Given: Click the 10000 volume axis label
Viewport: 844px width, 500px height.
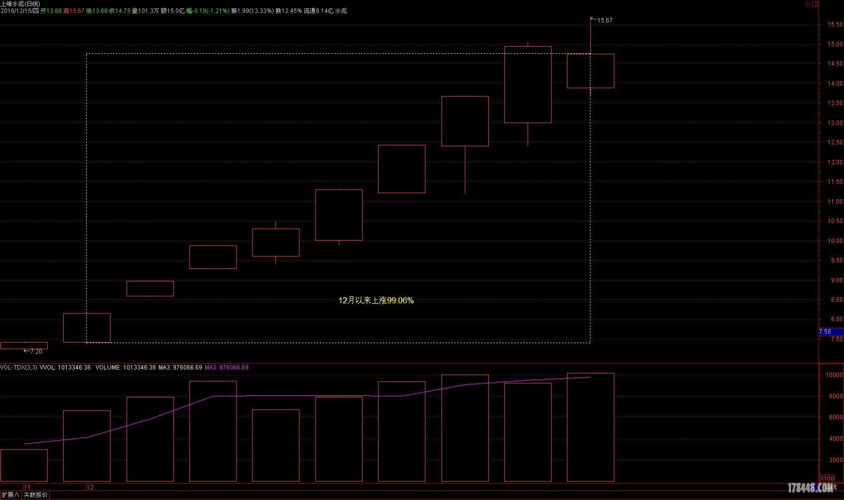Looking at the screenshot, I should point(834,375).
